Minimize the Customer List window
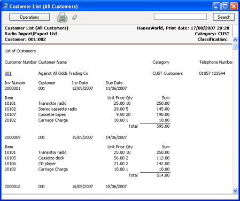This screenshot has height=201, width=240. (x=216, y=6)
